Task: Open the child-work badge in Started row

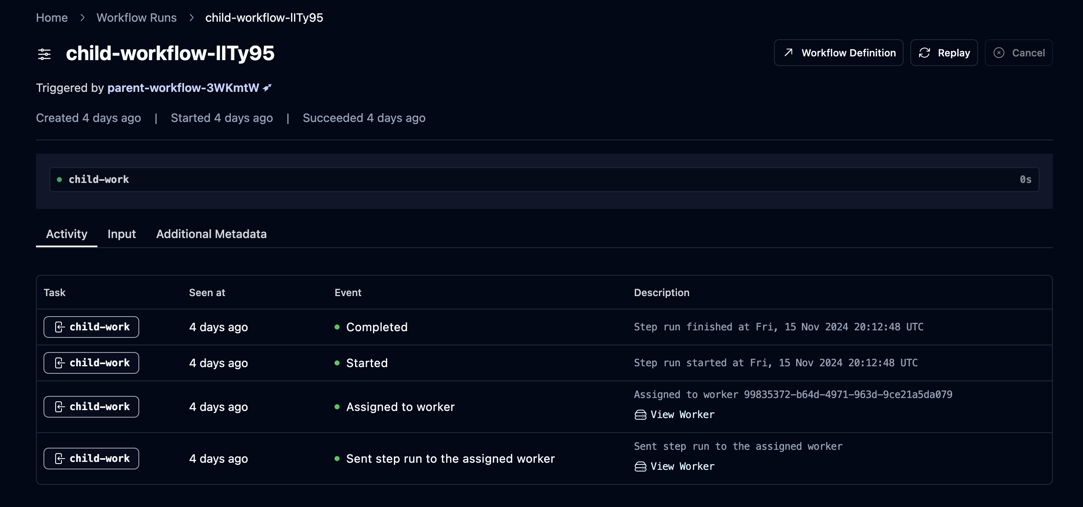Action: click(x=91, y=363)
